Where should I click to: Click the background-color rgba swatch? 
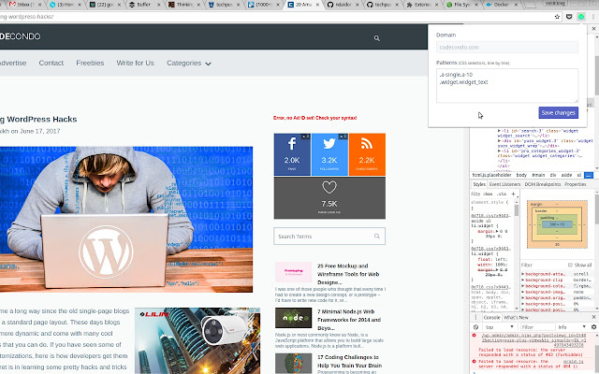pyautogui.click(x=576, y=286)
